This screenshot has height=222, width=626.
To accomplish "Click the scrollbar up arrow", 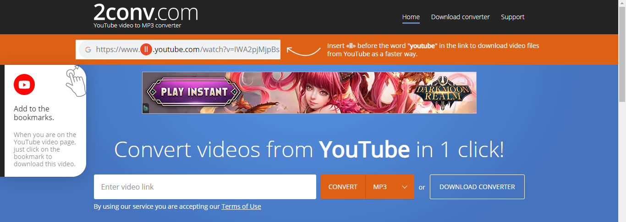I will (622, 4).
